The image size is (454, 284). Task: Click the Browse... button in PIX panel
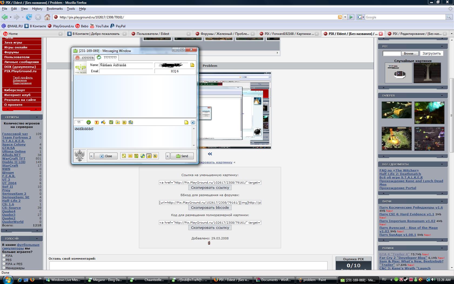[x=410, y=54]
